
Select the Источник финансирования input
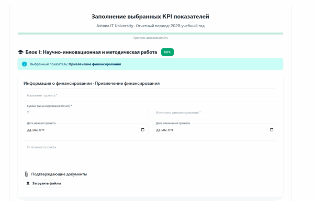215,113
